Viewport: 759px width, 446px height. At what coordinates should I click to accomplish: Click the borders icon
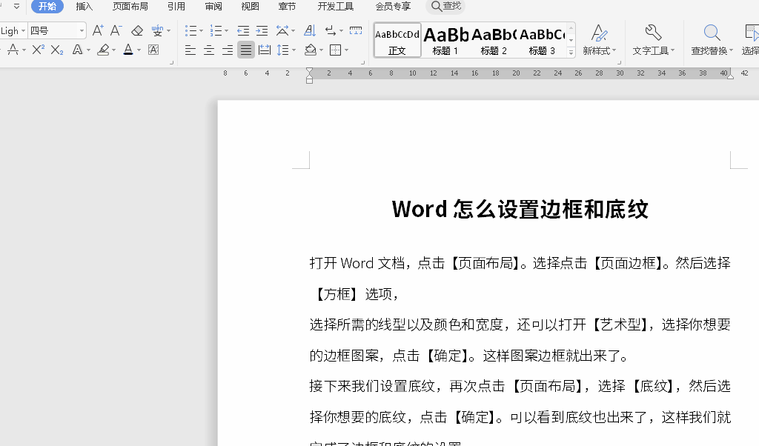tap(336, 50)
